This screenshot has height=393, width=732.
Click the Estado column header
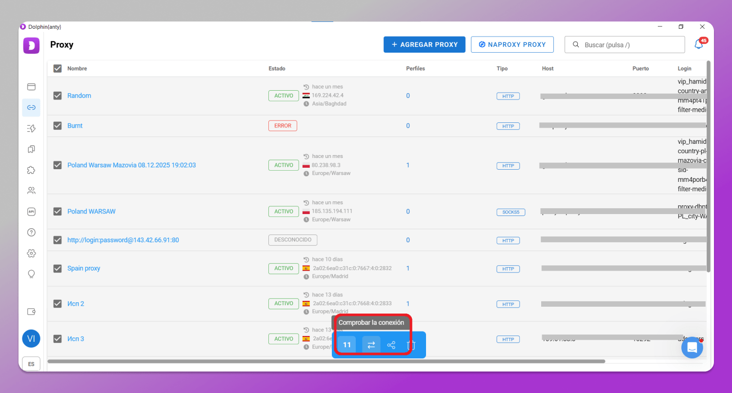277,69
